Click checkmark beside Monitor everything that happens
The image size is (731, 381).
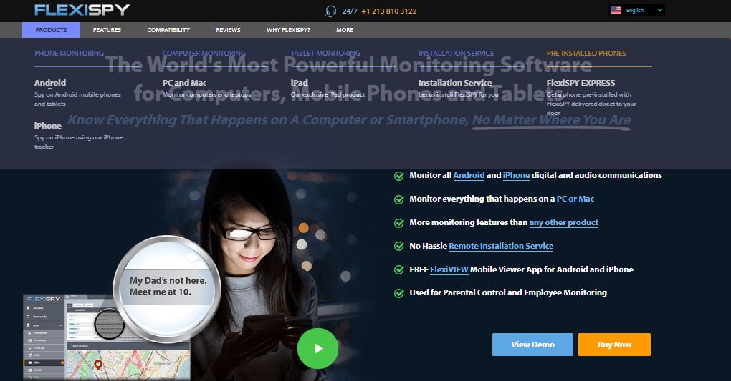point(399,199)
